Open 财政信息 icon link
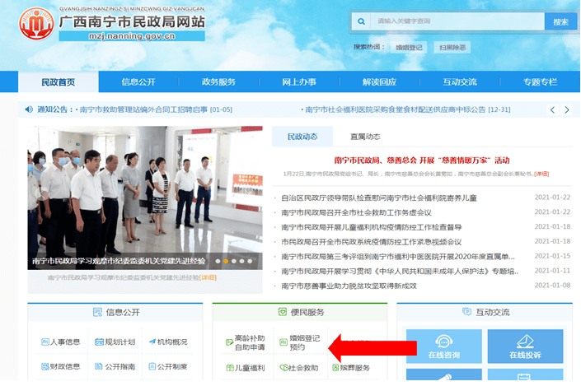Image resolution: width=581 pixels, height=386 pixels. pyautogui.click(x=61, y=366)
